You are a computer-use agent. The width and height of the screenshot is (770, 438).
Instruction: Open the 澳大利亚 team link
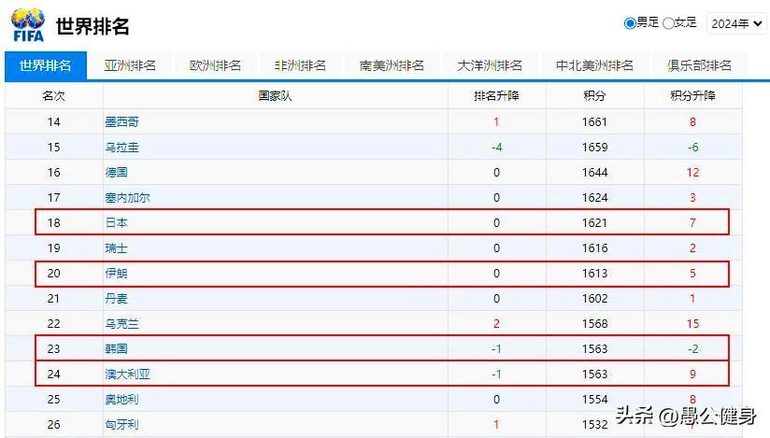pos(128,374)
